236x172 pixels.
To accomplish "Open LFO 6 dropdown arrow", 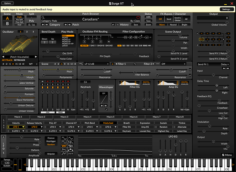I will (x=115, y=127).
